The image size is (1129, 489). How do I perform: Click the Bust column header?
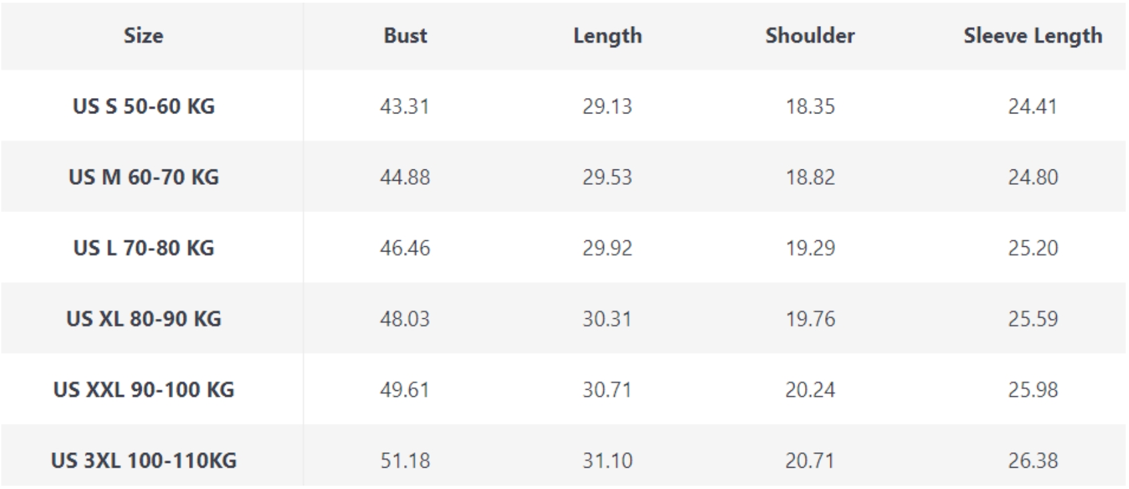405,35
